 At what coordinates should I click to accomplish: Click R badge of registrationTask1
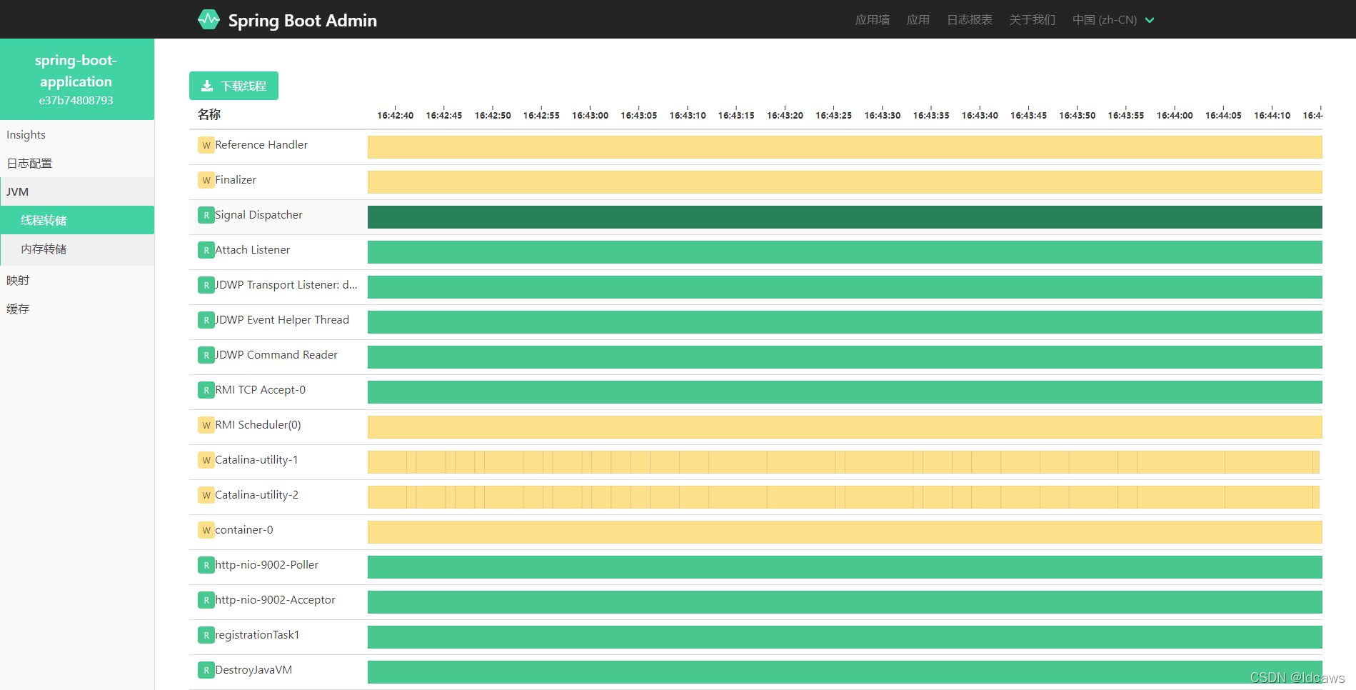pos(206,635)
